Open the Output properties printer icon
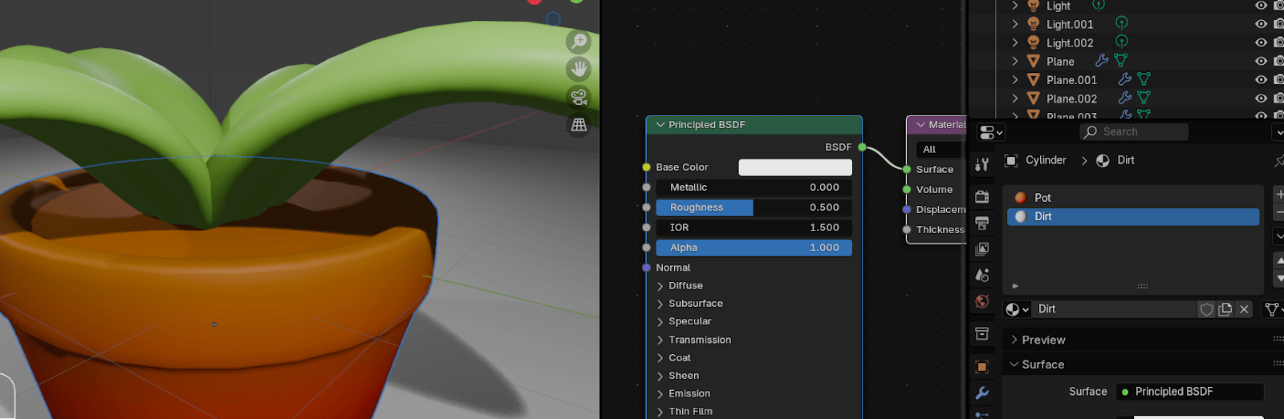The image size is (1284, 419). pos(982,223)
